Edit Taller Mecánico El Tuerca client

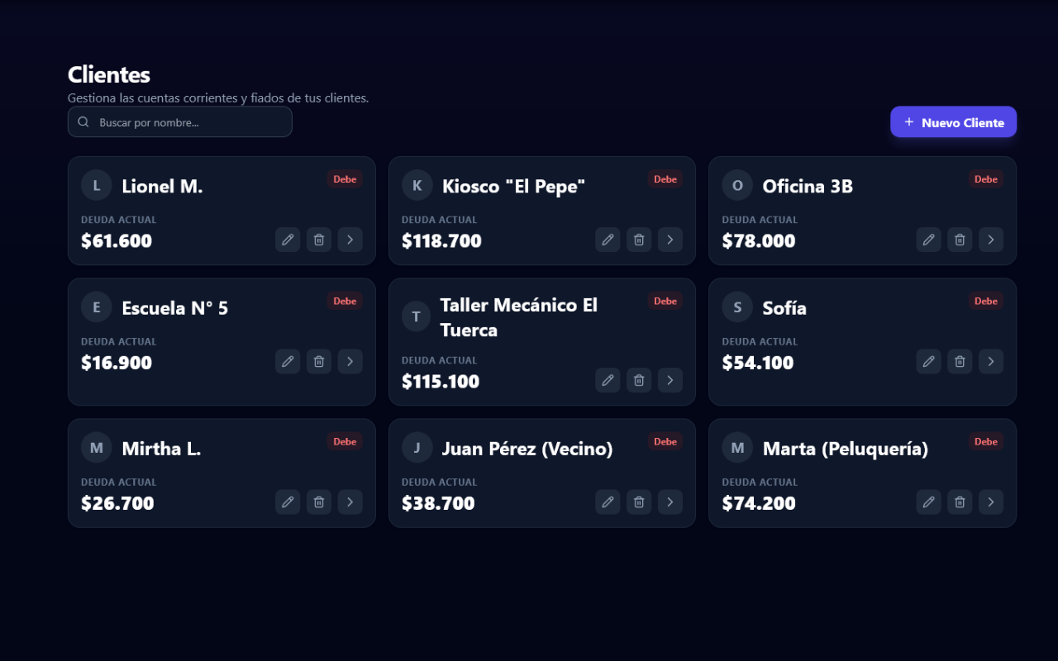pyautogui.click(x=608, y=380)
